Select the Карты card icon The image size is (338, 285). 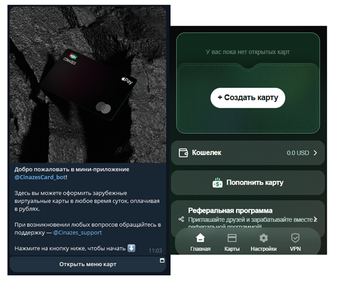[232, 238]
